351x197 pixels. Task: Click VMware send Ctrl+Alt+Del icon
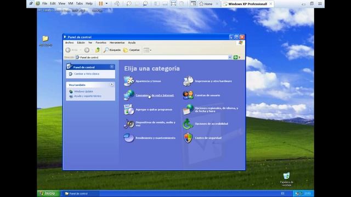pos(117,4)
